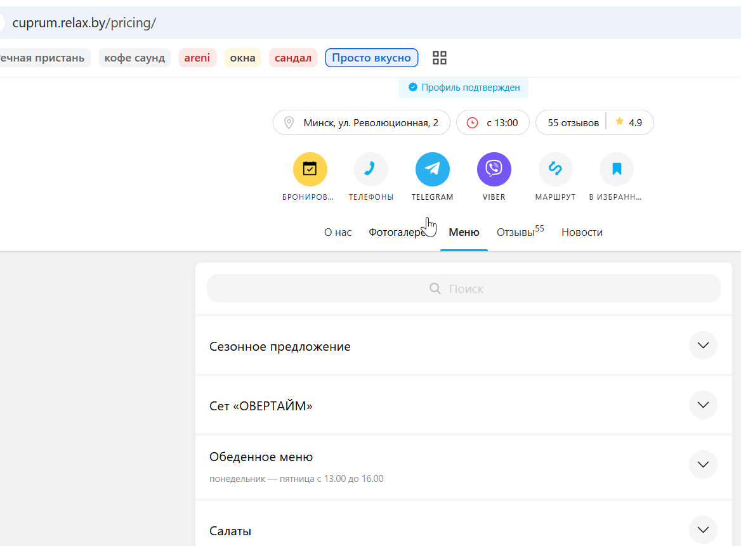The image size is (741, 546).
Task: Click the yellow booking calendar icon
Action: point(310,169)
